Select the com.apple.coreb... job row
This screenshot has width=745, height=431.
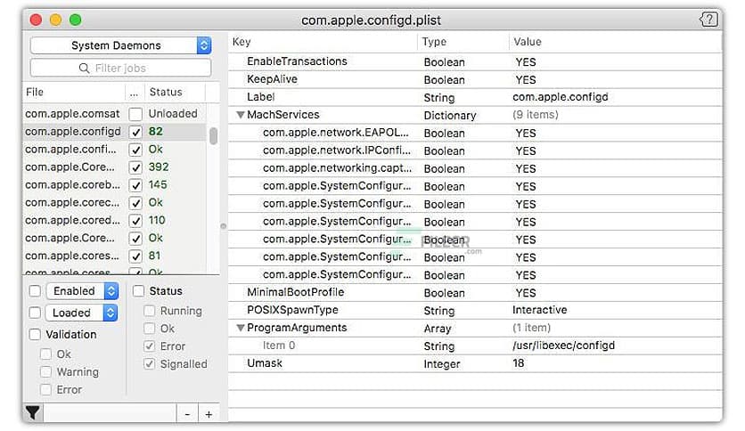tap(114, 184)
